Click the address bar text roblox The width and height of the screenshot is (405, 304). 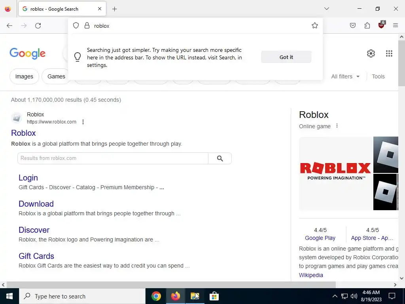102,26
